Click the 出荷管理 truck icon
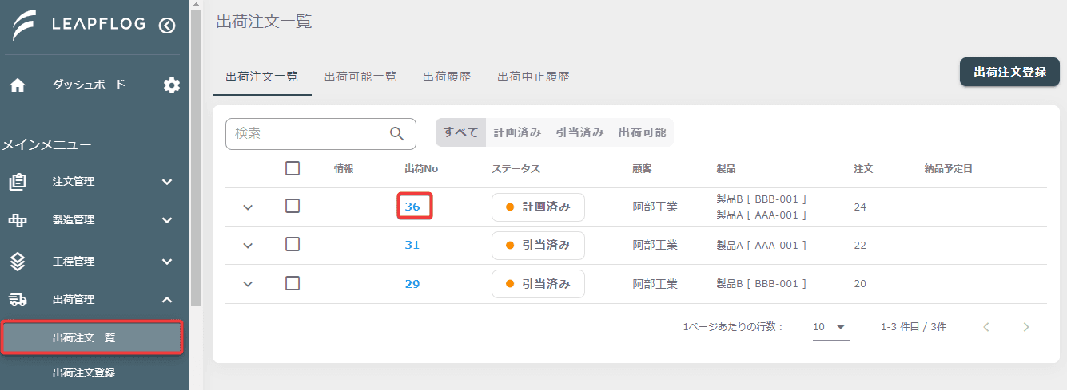 click(x=18, y=300)
